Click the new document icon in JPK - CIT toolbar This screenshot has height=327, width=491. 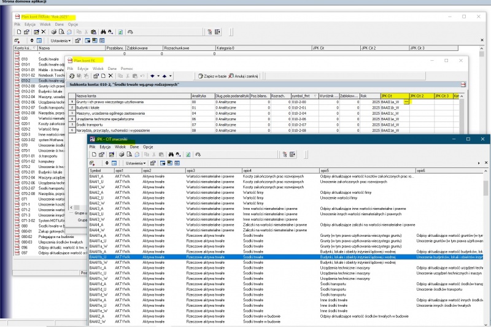93,155
